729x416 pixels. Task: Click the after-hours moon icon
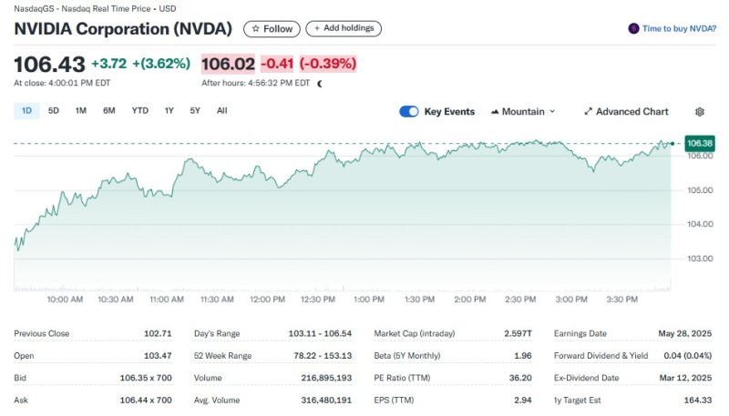[319, 83]
